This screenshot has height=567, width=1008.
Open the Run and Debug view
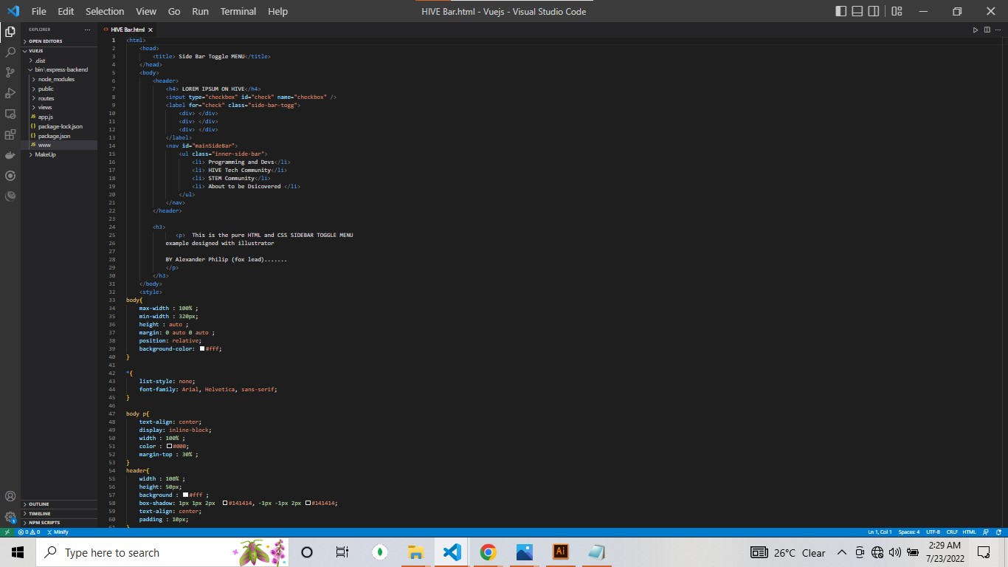(10, 93)
